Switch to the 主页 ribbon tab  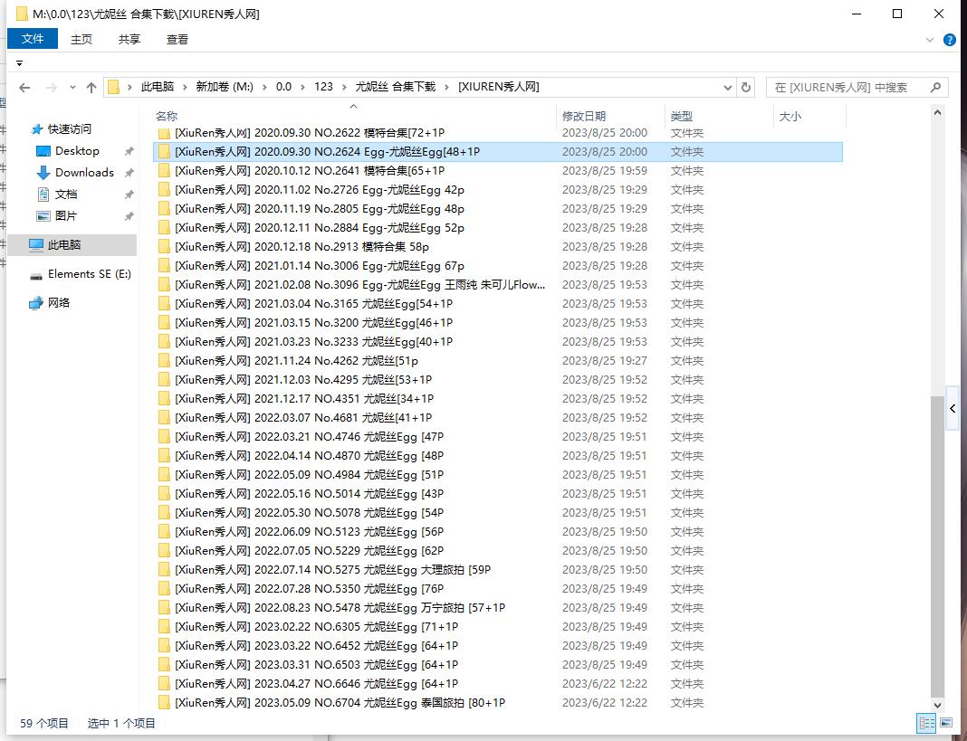(81, 40)
